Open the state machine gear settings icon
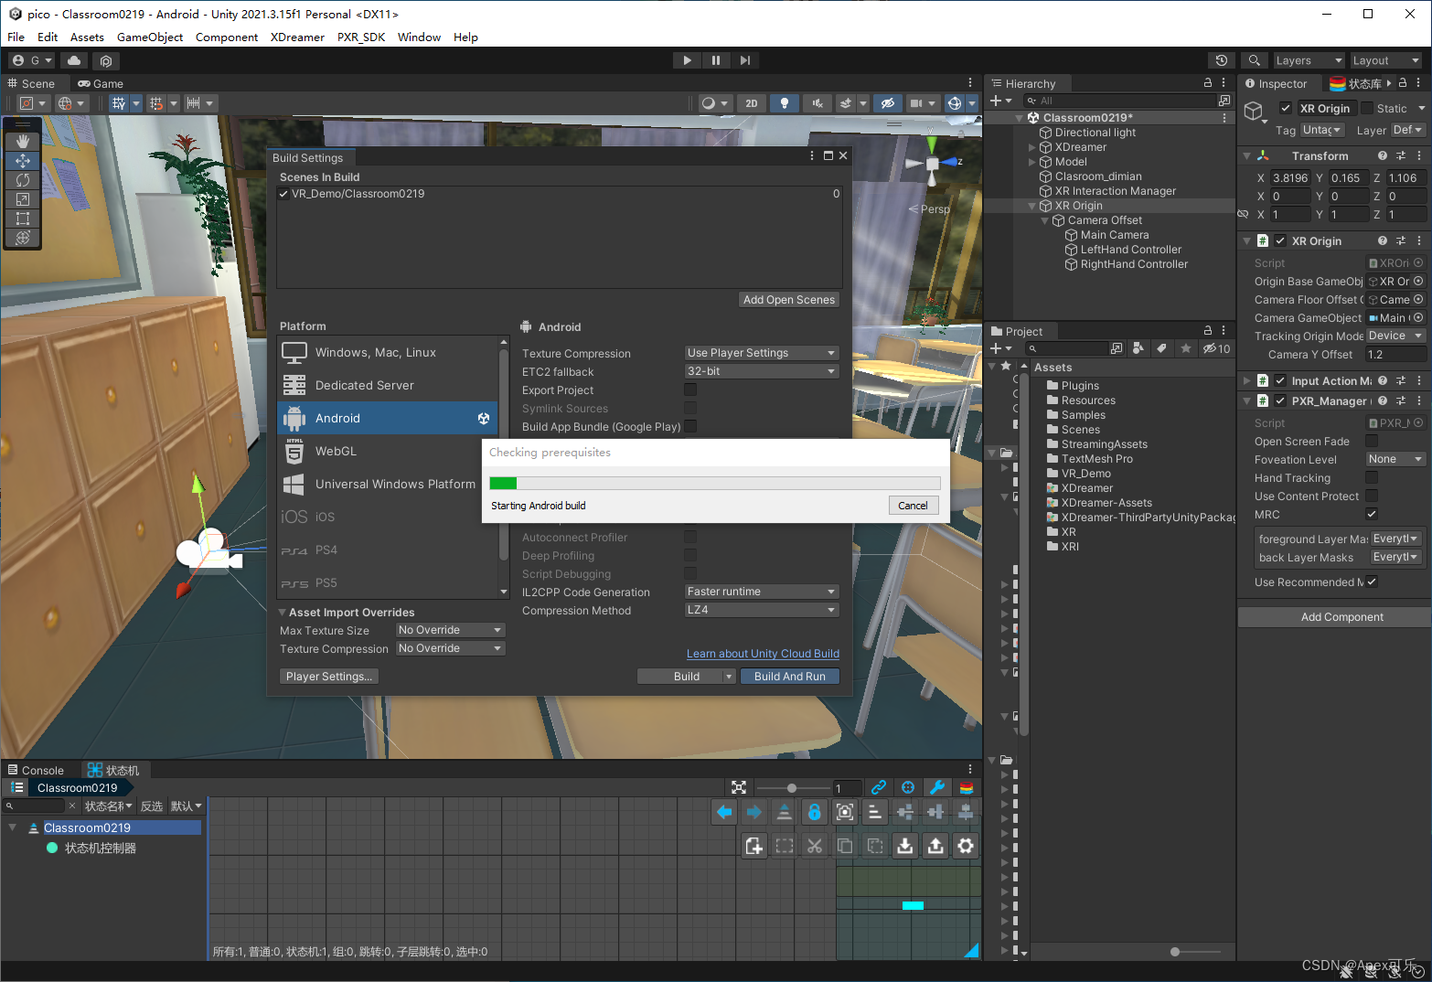1432x982 pixels. 966,846
